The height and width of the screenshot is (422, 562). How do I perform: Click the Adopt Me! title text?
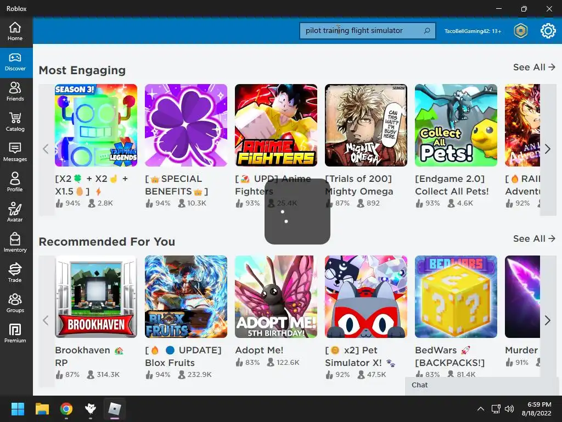[259, 350]
